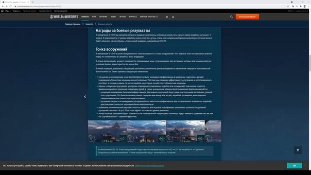Click the browser forward arrow
This screenshot has width=311, height=175.
point(6,6)
